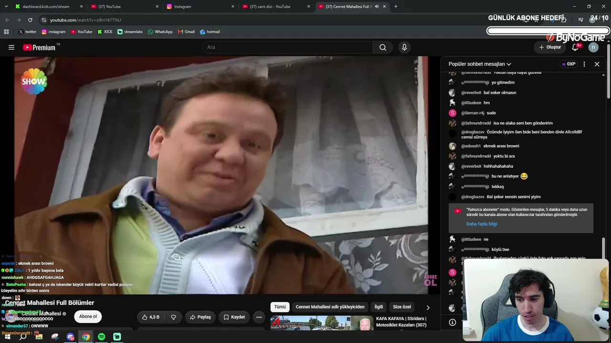Viewport: 611px width, 343px height.
Task: Like the video with 4,3 B likes
Action: pos(150,317)
